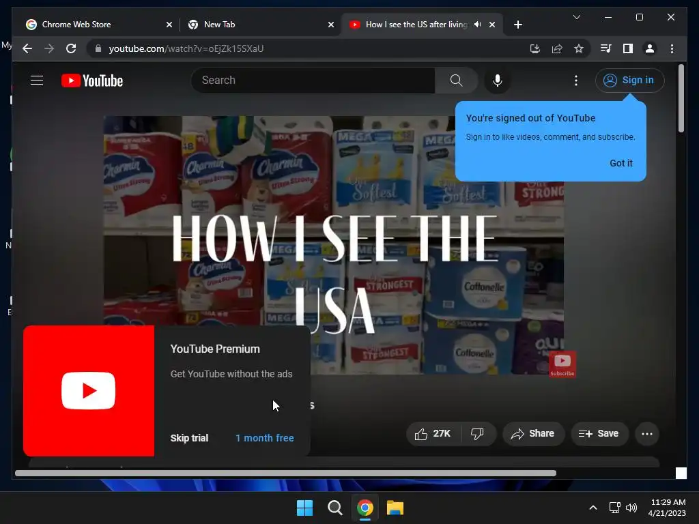699x524 pixels.
Task: Close the Chrome Web Store tab
Action: pyautogui.click(x=169, y=25)
